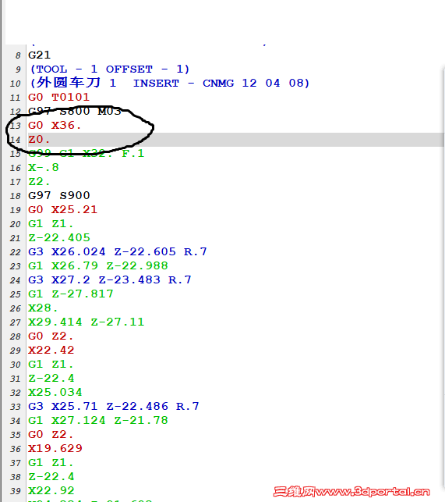Click line number 8 in the gutter

coord(18,55)
